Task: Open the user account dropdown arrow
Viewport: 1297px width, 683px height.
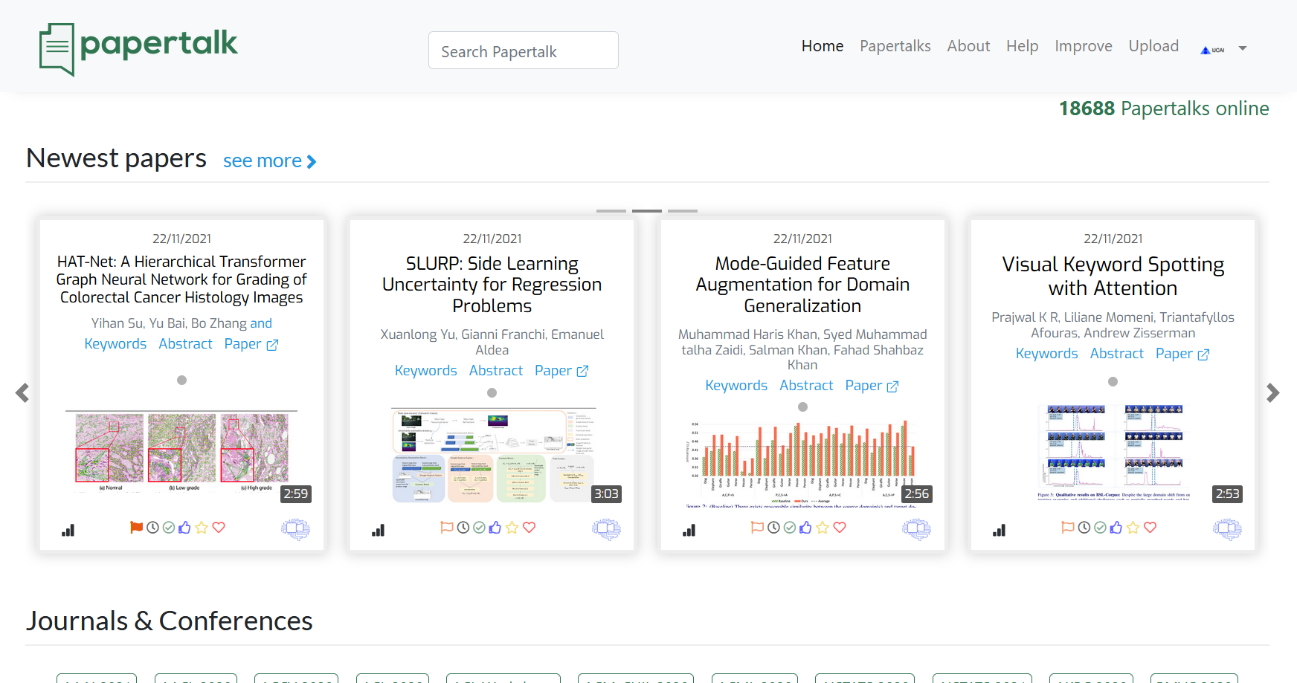Action: (x=1242, y=48)
